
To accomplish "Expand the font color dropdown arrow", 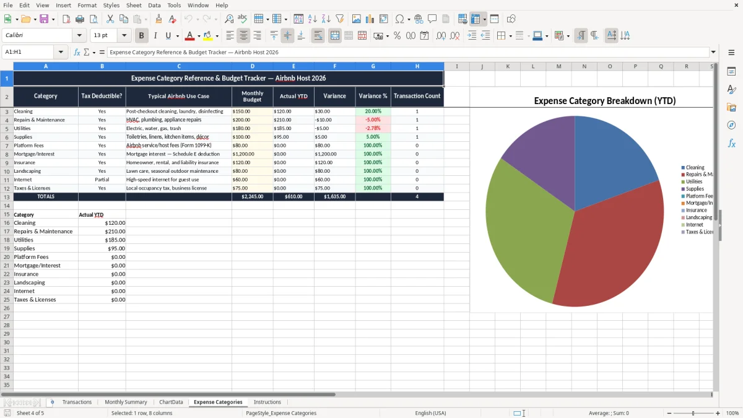I will [x=199, y=36].
